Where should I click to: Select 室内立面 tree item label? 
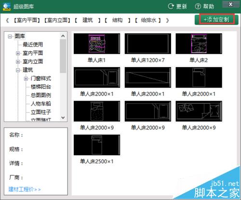33,61
